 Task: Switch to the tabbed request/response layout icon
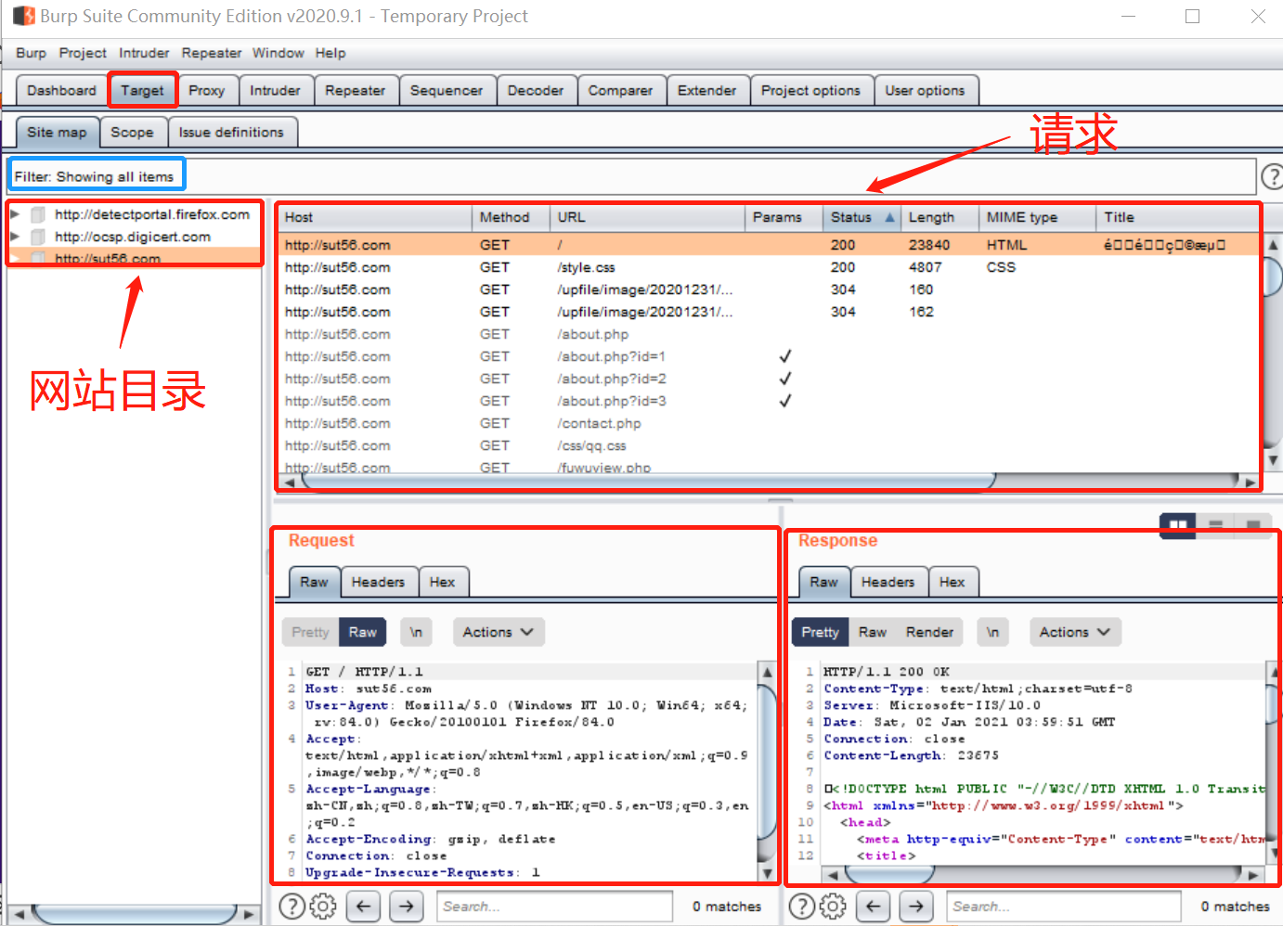(x=1252, y=525)
